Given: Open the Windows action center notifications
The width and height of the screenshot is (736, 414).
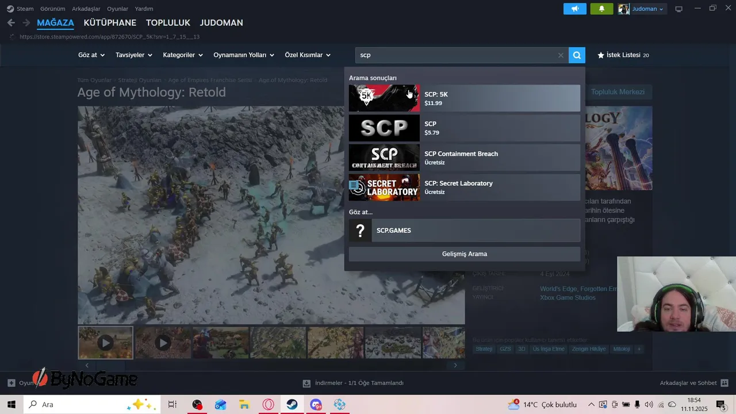Looking at the screenshot, I should (x=721, y=405).
